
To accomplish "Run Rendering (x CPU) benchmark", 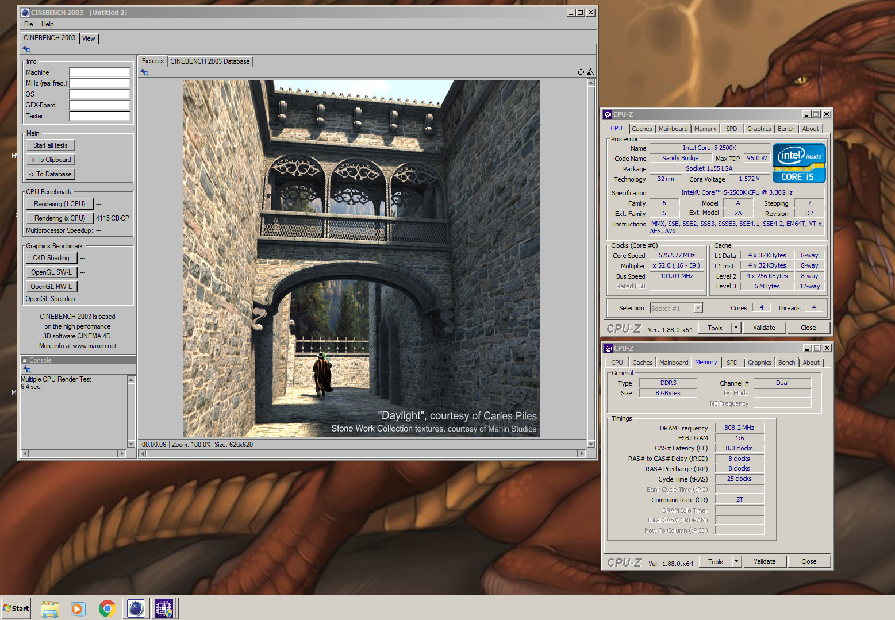I will tap(59, 218).
